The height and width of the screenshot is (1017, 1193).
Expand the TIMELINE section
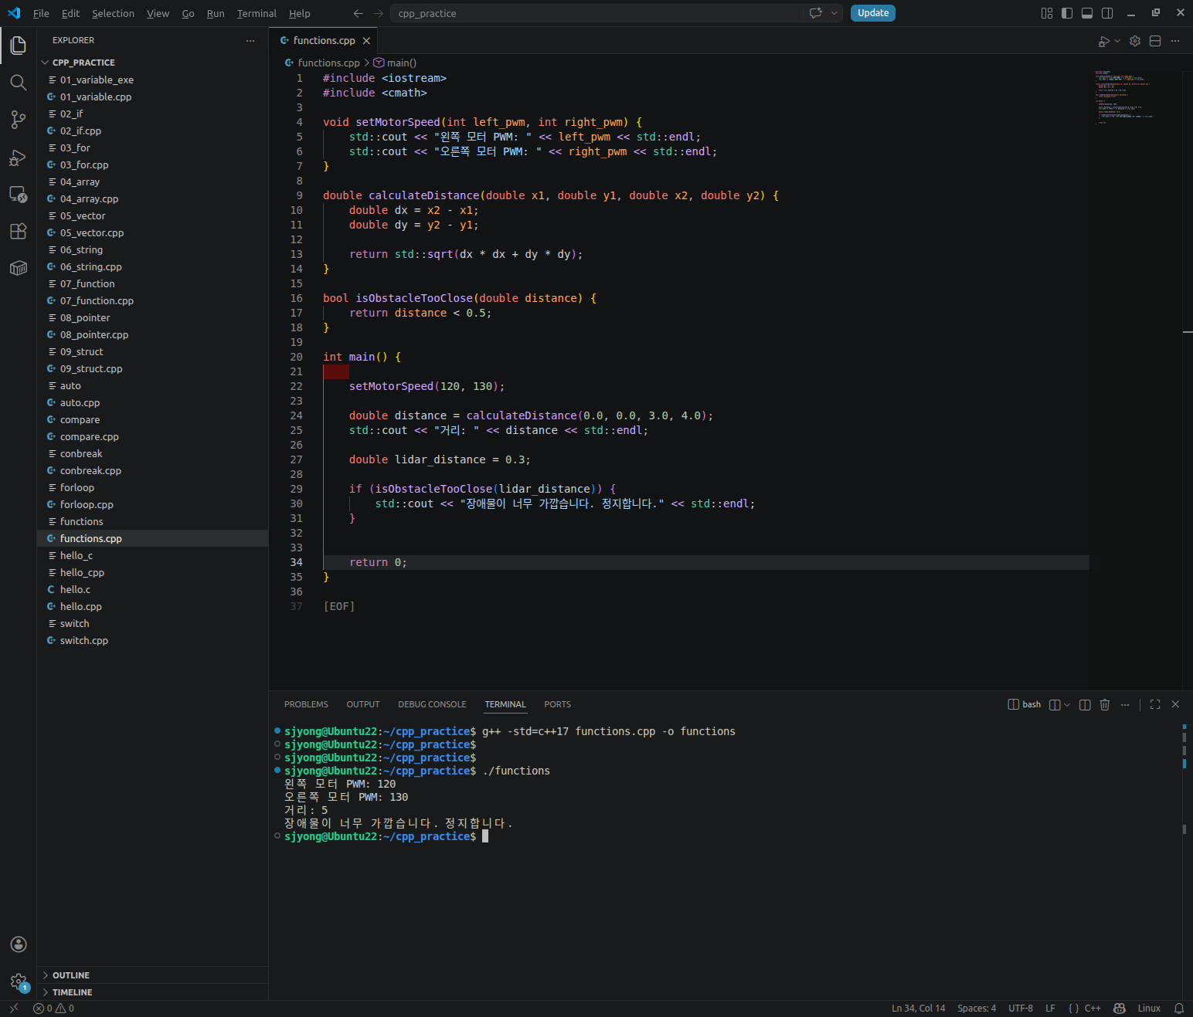153,992
